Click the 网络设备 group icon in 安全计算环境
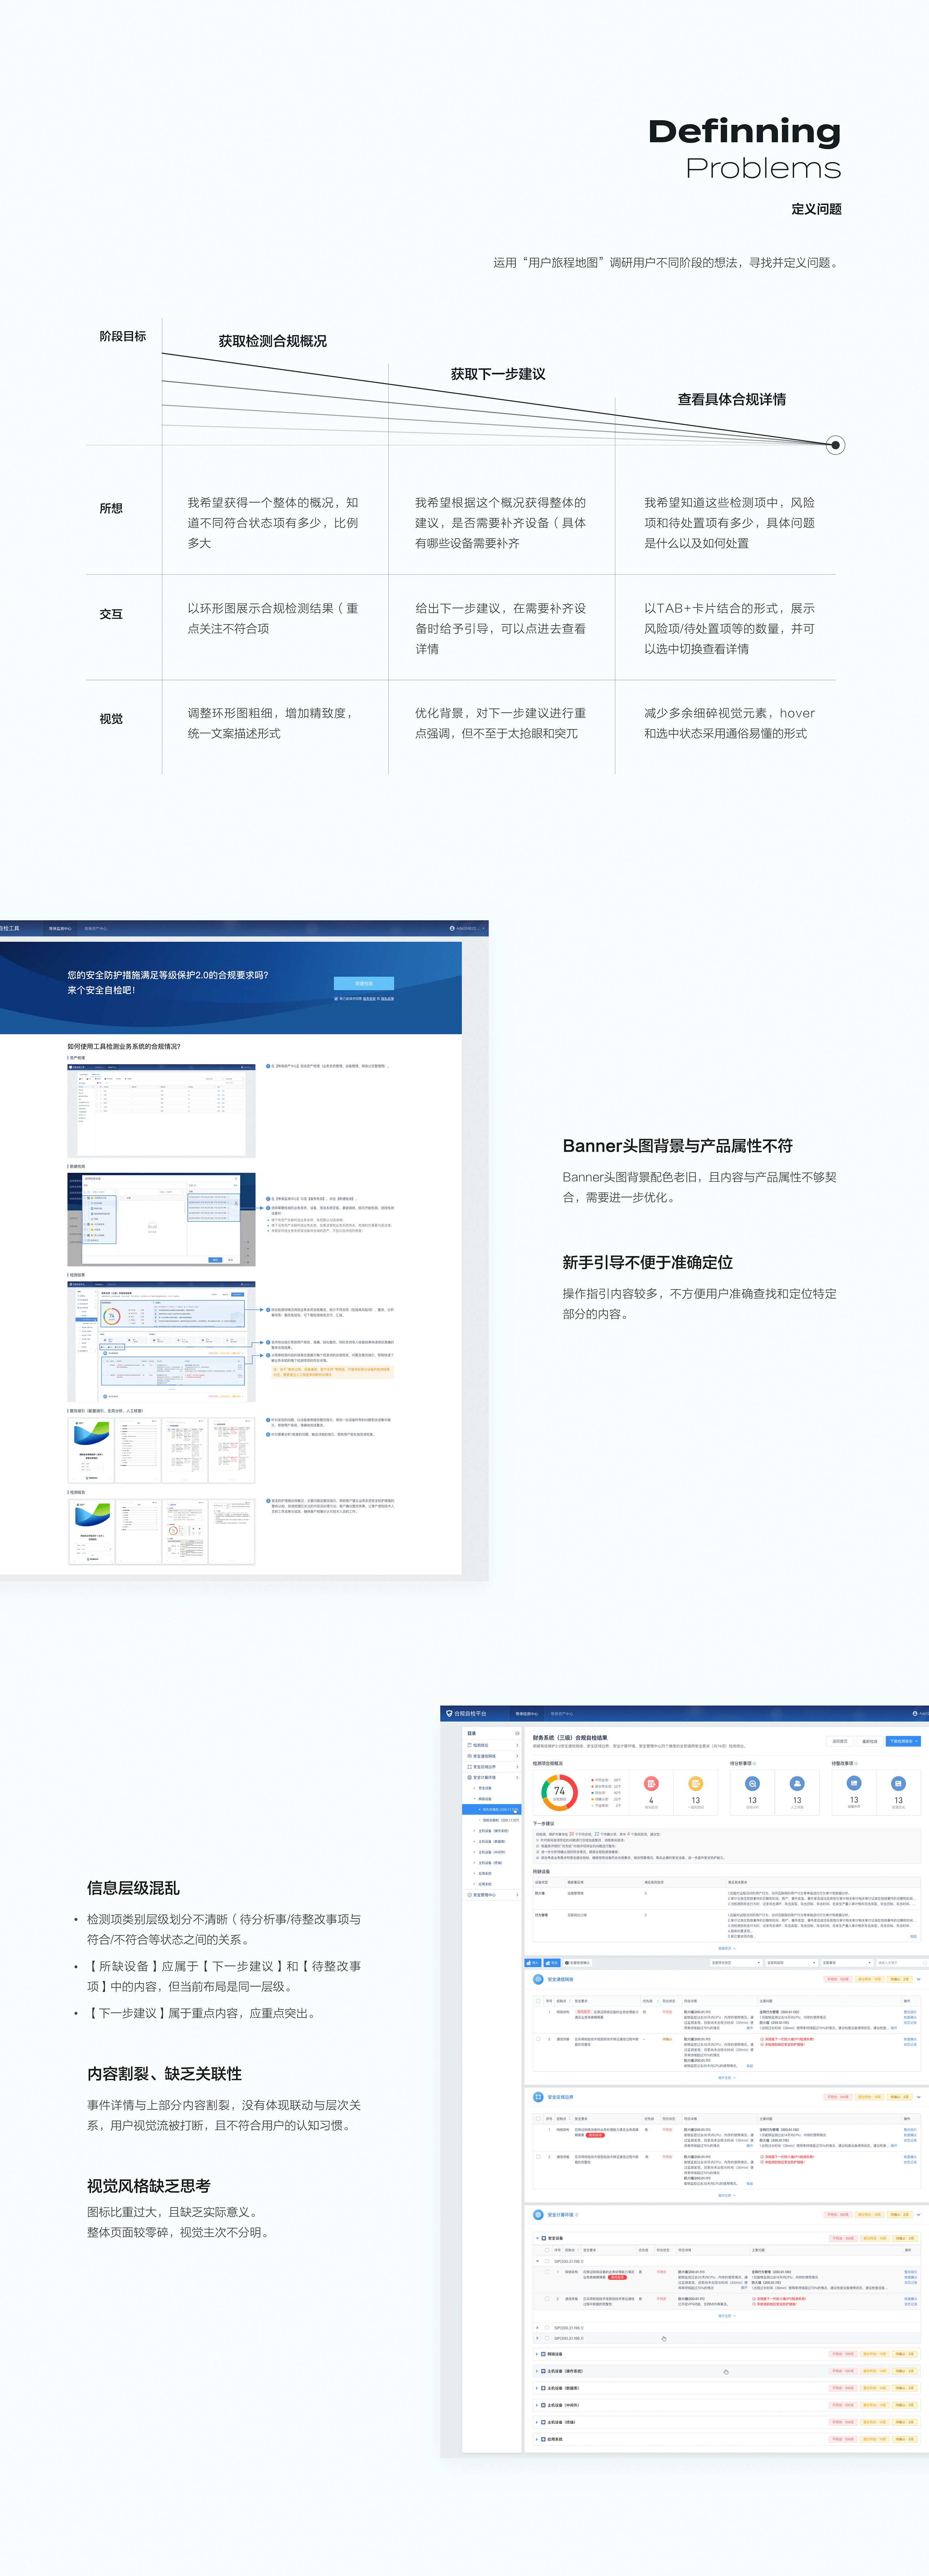929x2576 pixels. point(543,2354)
